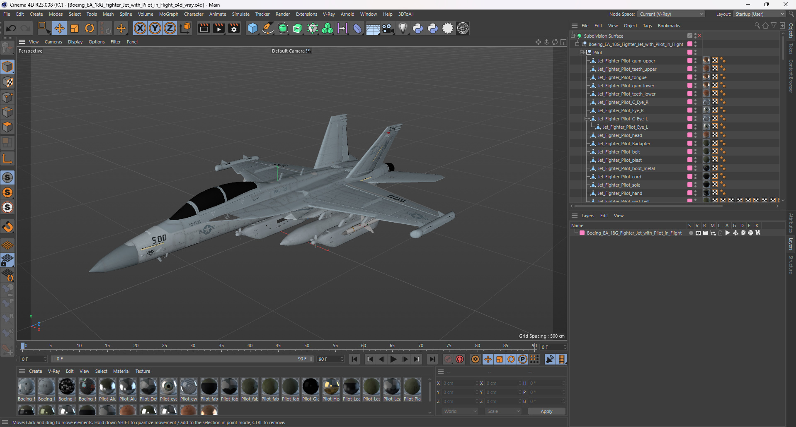796x427 pixels.
Task: Click the red Autokeying button
Action: (x=460, y=359)
